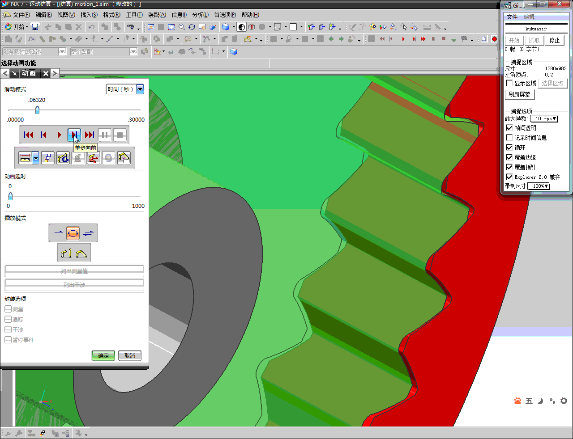Click the shaded cube rendering style icon
The width and height of the screenshot is (573, 439).
pos(226,27)
